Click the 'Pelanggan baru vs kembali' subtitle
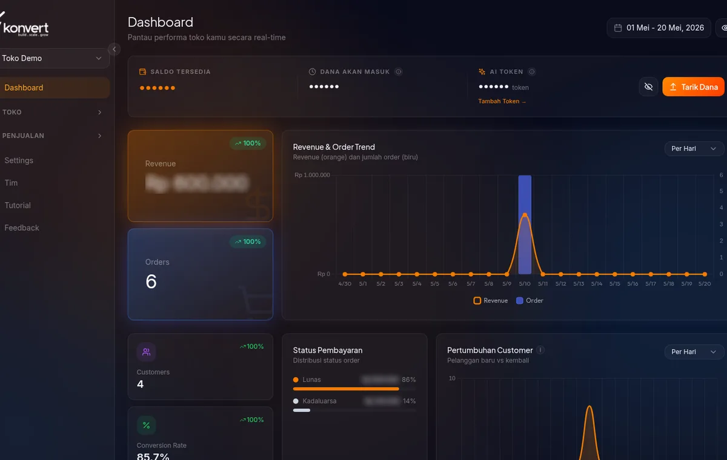 tap(488, 361)
